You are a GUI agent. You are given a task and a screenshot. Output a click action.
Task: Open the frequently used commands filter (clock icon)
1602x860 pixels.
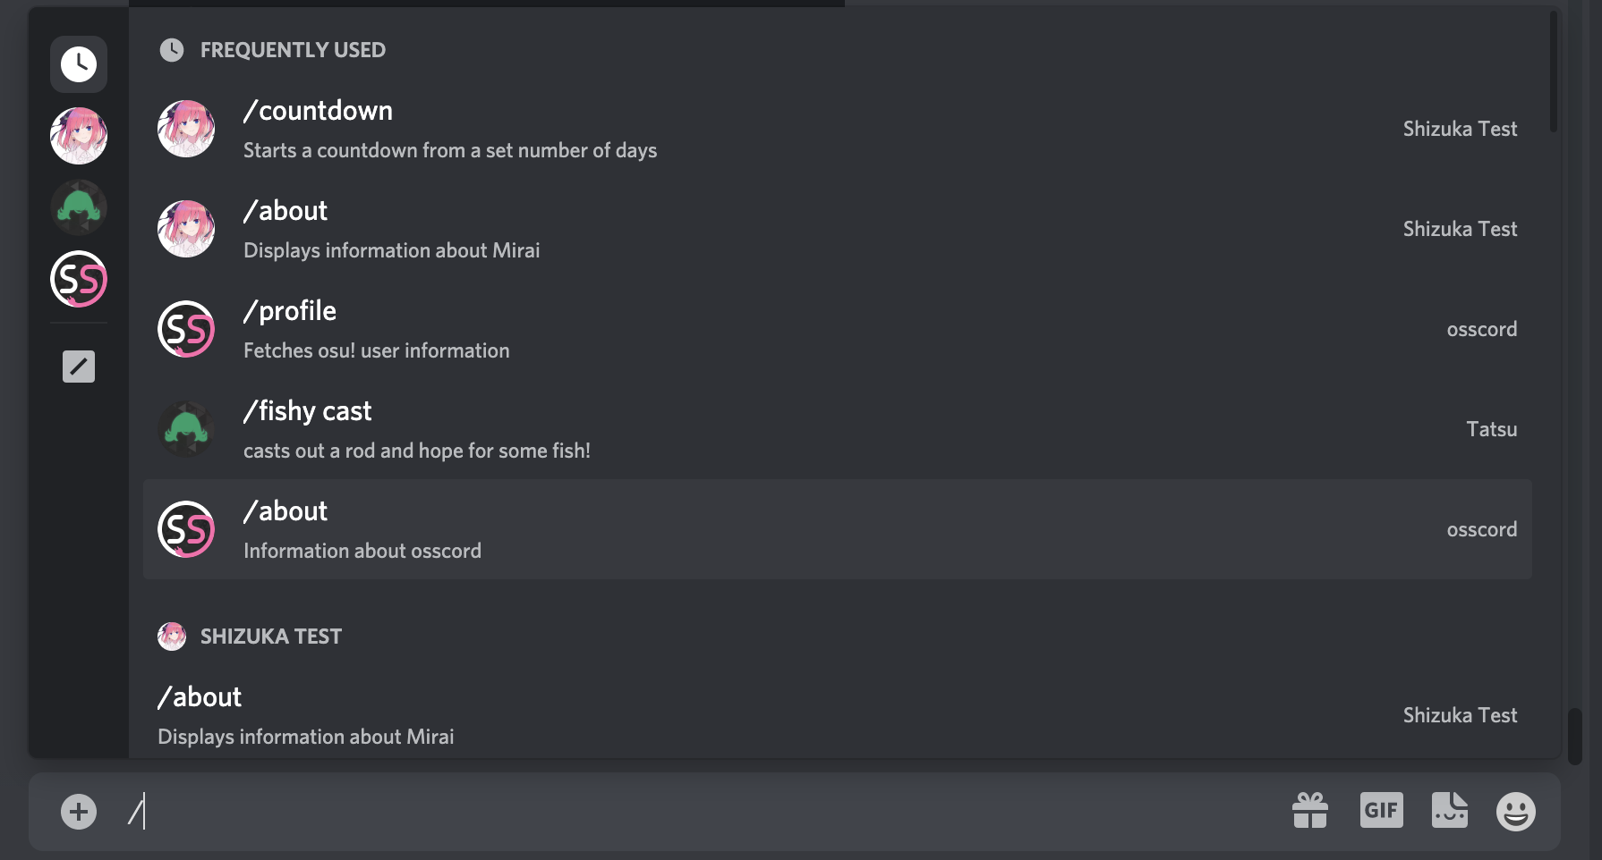coord(78,63)
